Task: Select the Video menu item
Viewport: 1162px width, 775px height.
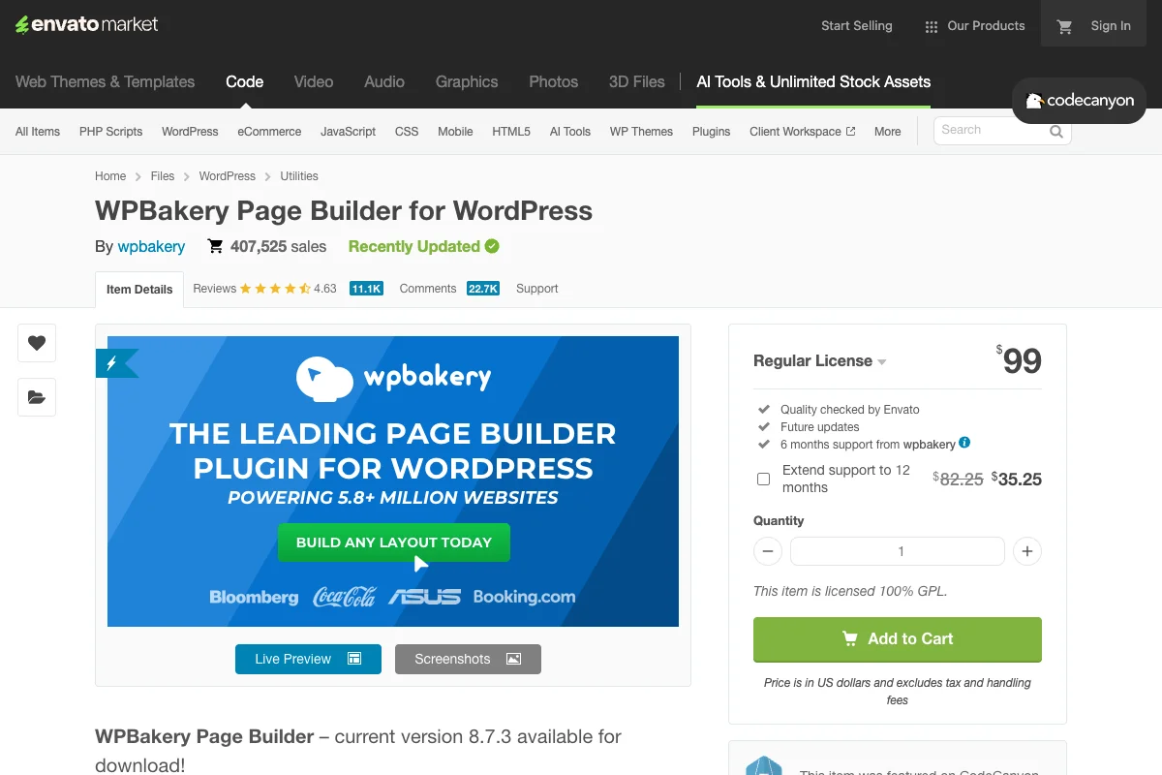Action: pyautogui.click(x=314, y=82)
